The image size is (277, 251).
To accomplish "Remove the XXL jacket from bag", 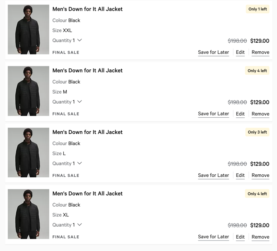I will tap(260, 52).
